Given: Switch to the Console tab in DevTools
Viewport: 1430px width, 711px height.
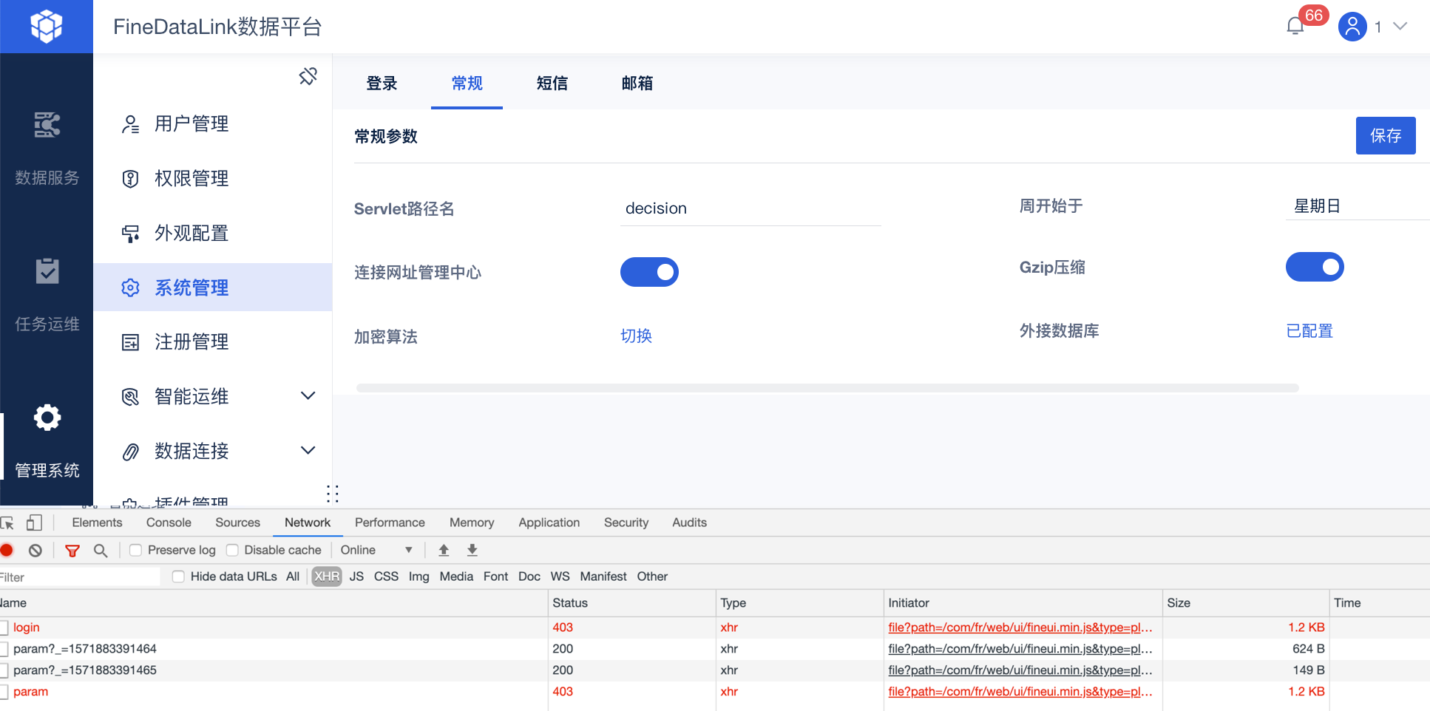Looking at the screenshot, I should click(169, 523).
